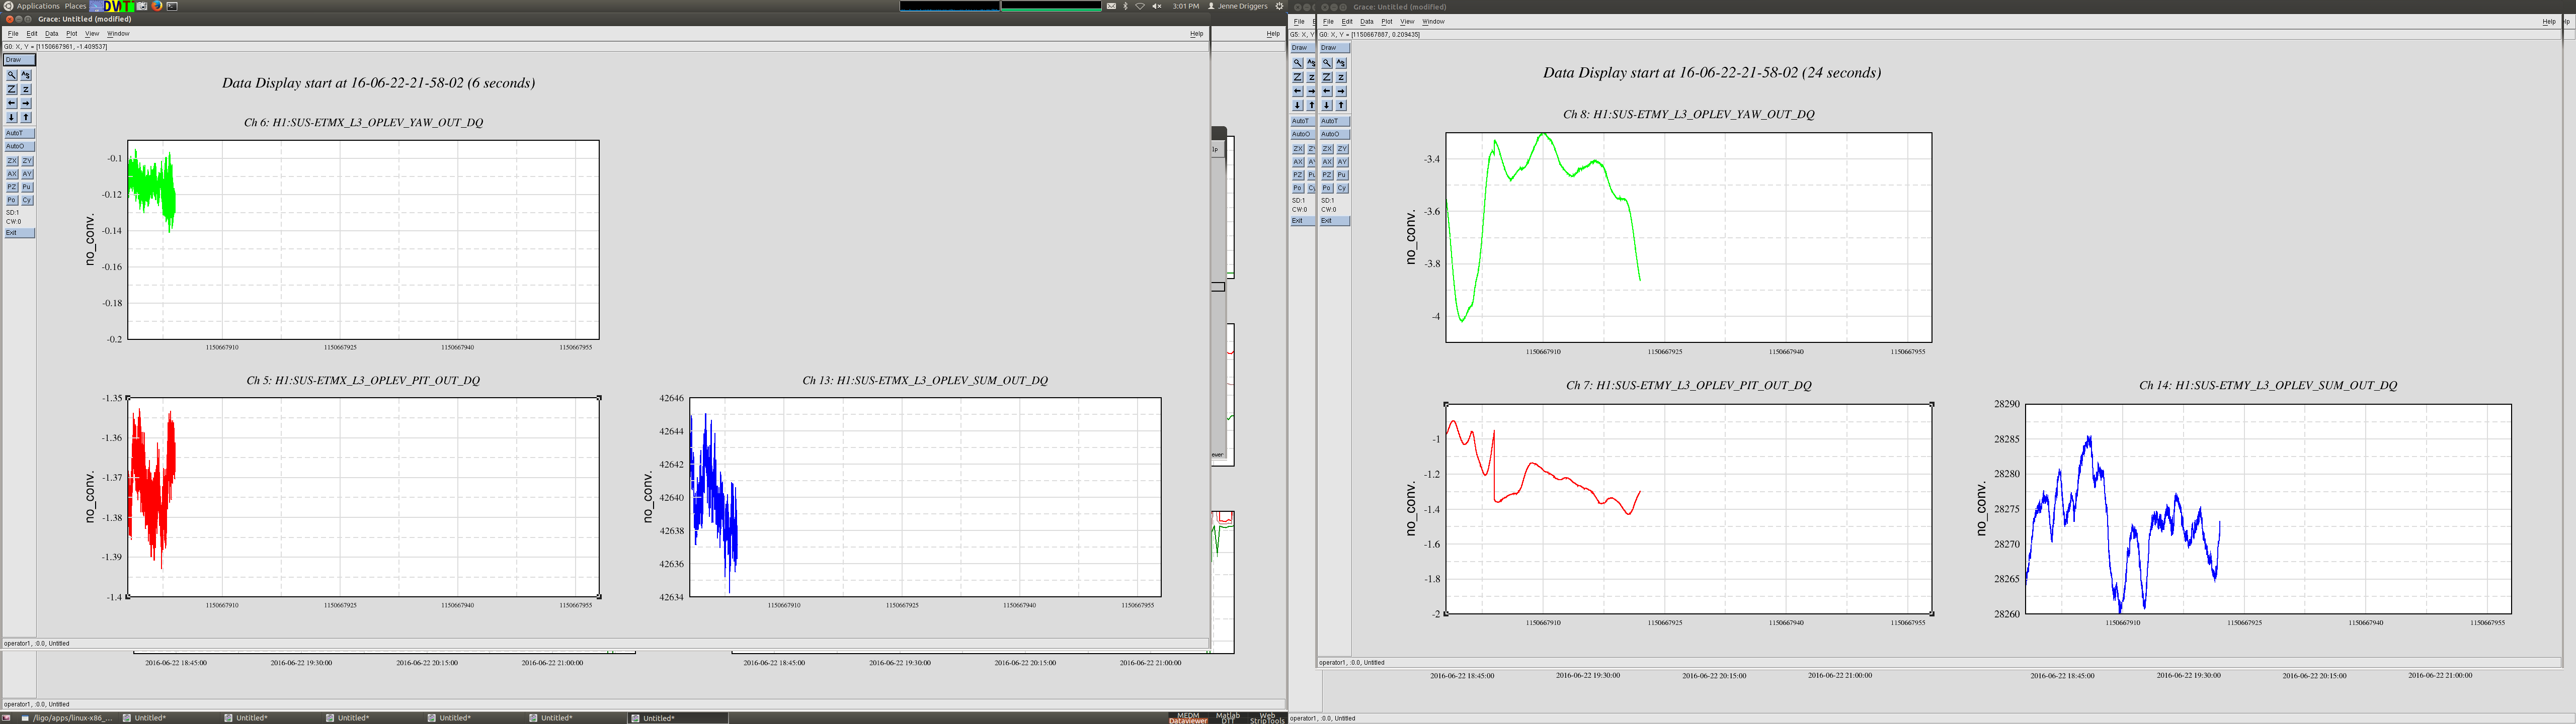Open the network indicator in the system tray

pyautogui.click(x=1140, y=6)
